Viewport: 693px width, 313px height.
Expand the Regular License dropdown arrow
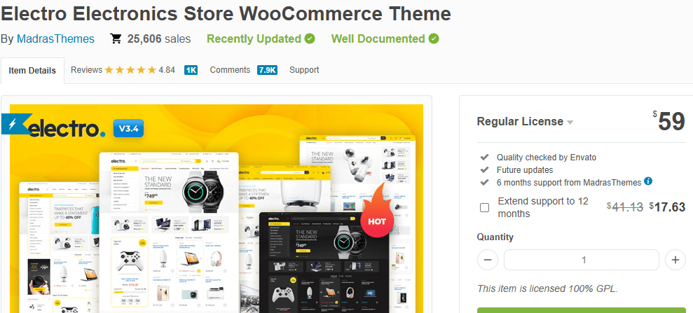(x=570, y=123)
